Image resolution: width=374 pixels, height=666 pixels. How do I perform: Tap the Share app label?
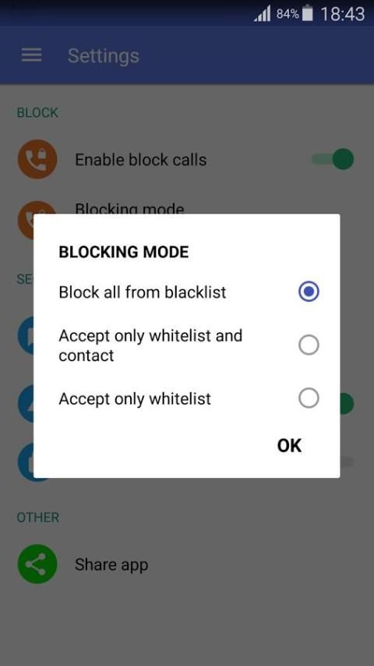pyautogui.click(x=111, y=565)
